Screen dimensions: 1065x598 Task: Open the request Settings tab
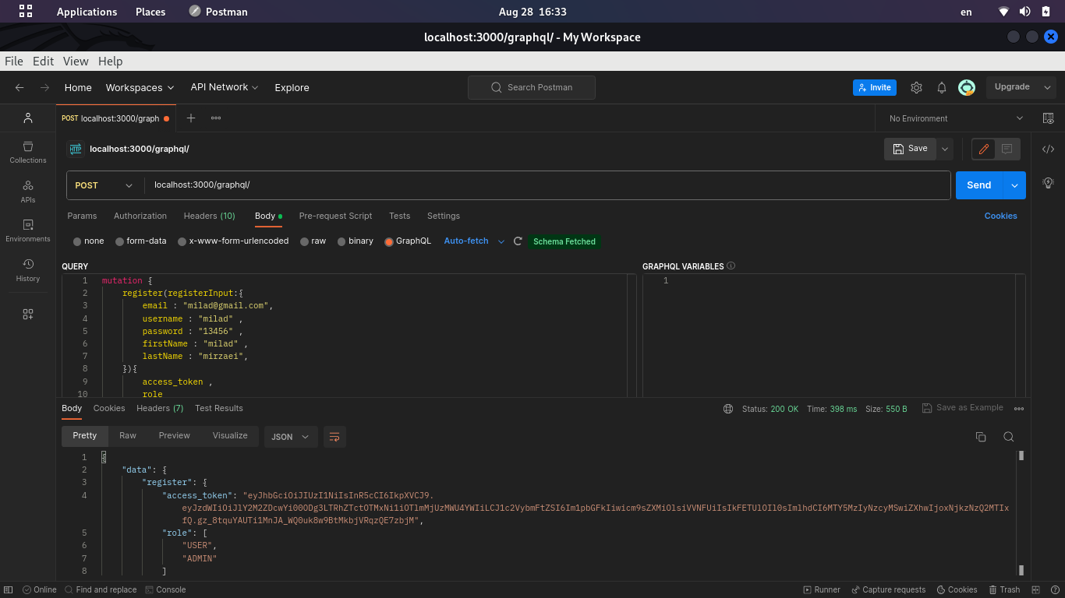click(444, 216)
